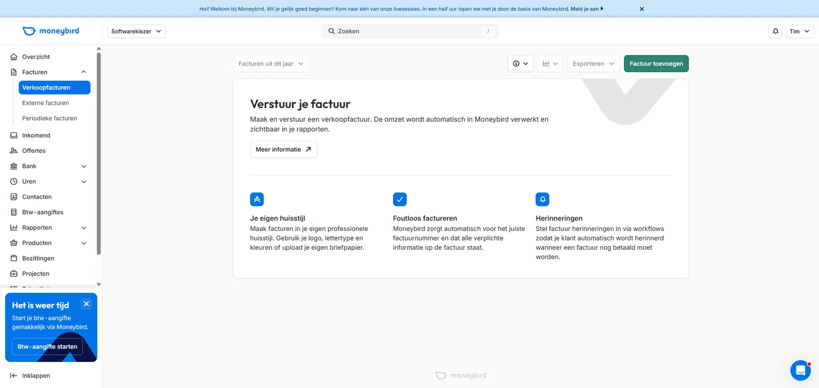The image size is (819, 388).
Task: Open the Contacten page
Action: pyautogui.click(x=37, y=197)
